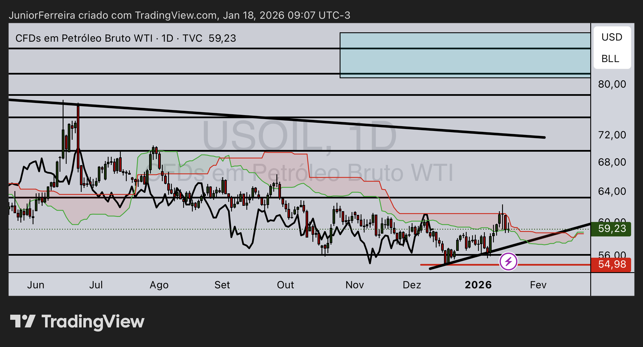Click the Dez label on time axis
The width and height of the screenshot is (643, 347).
[412, 285]
